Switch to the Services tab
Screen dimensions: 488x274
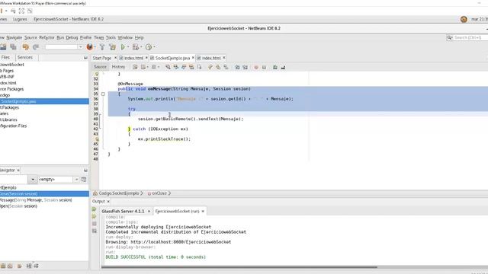[x=25, y=58]
